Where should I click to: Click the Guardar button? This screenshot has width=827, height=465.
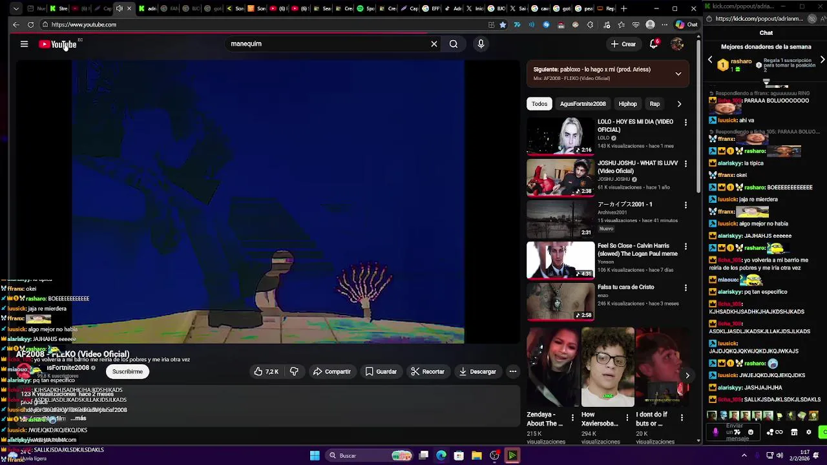pos(381,371)
